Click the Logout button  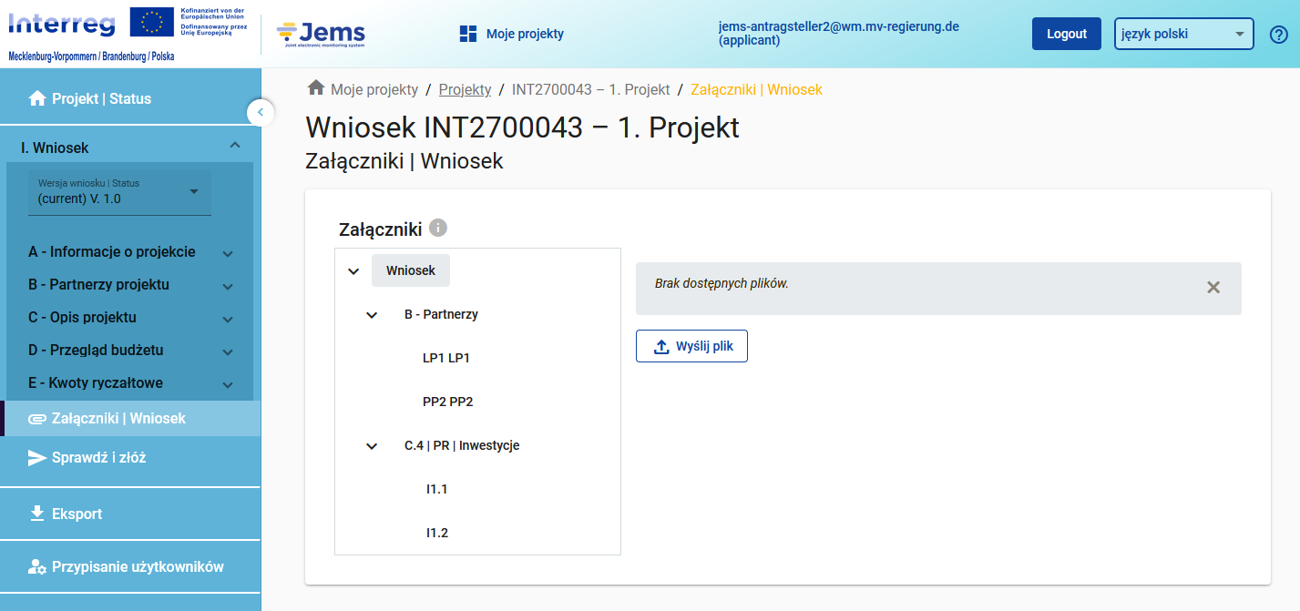click(1067, 34)
